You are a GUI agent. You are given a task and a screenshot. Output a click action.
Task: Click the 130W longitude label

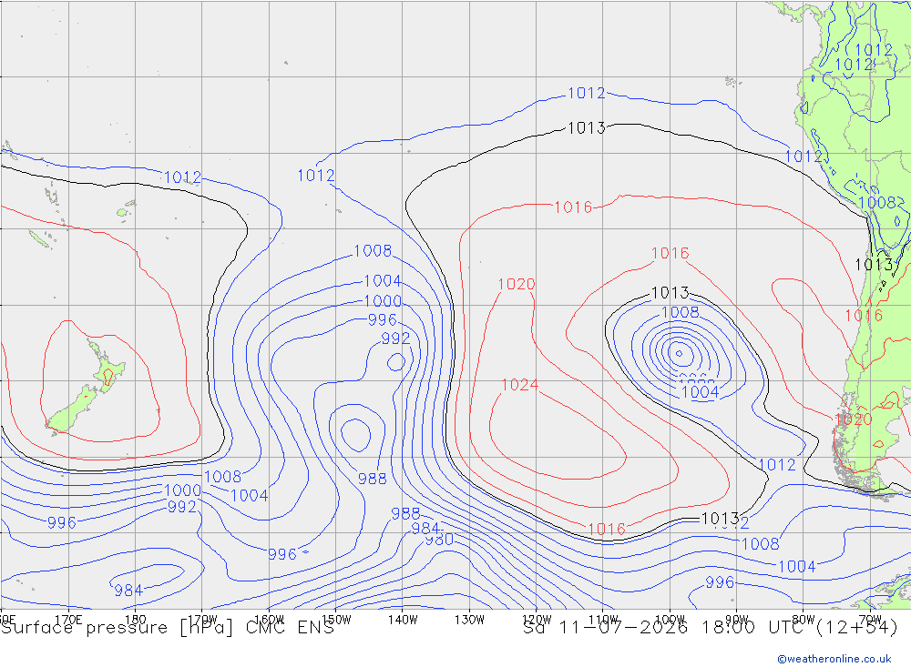coord(469,620)
